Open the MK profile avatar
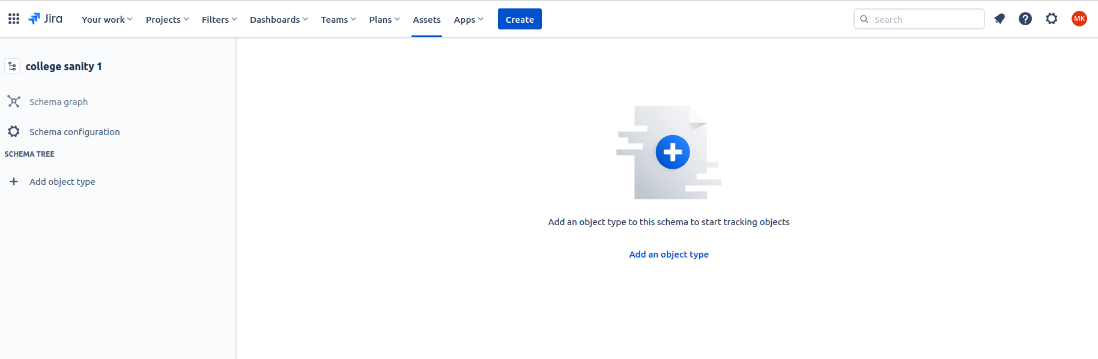The width and height of the screenshot is (1098, 359). (x=1079, y=19)
